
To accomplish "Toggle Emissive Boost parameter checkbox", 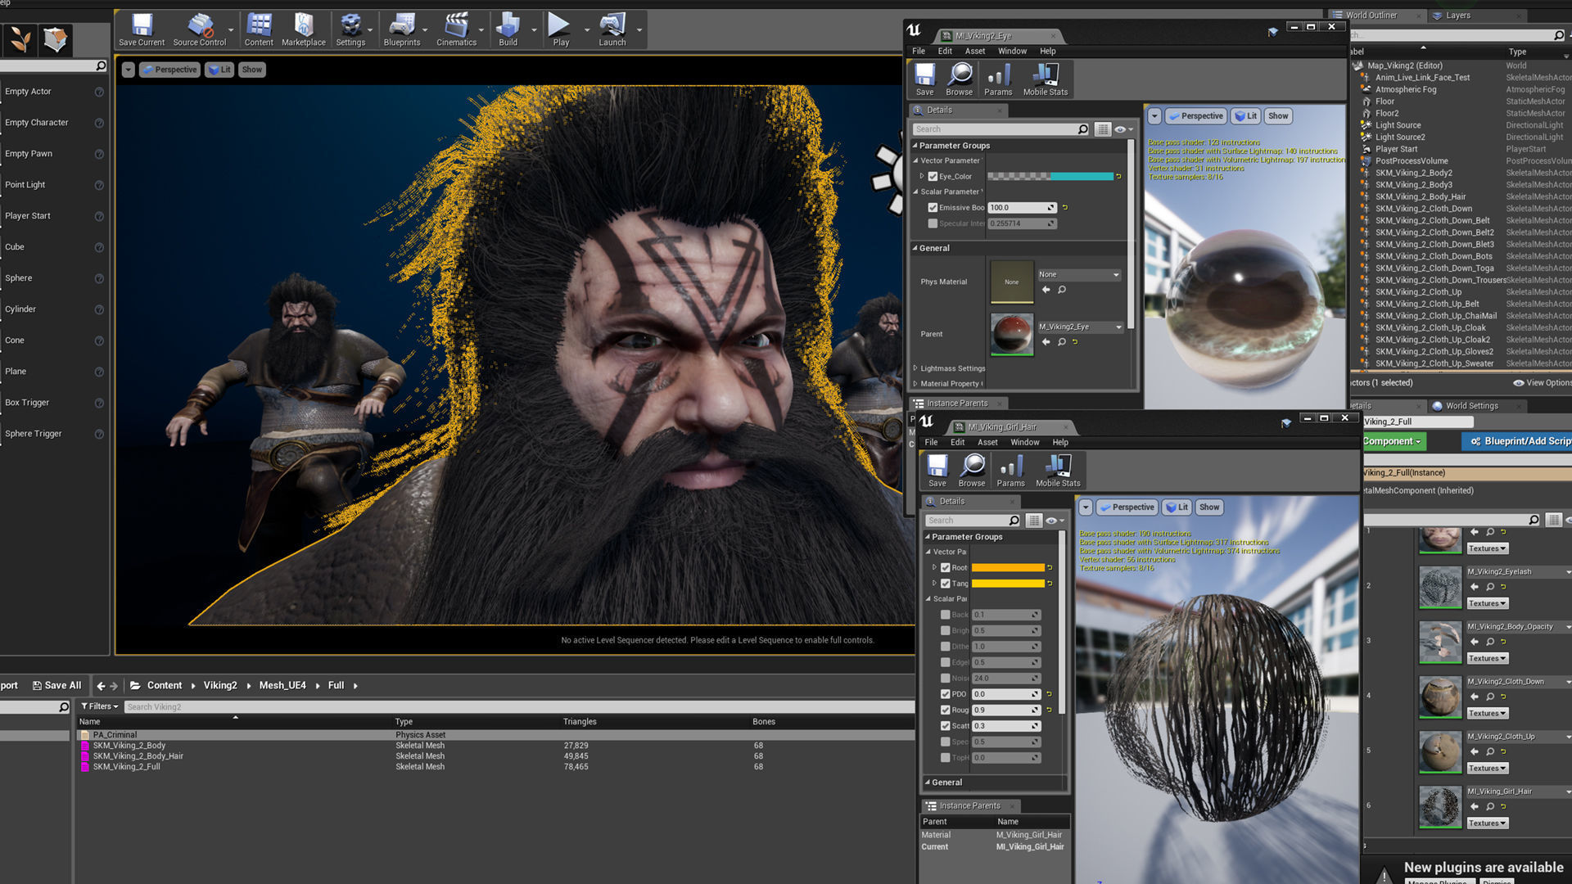I will [x=933, y=208].
